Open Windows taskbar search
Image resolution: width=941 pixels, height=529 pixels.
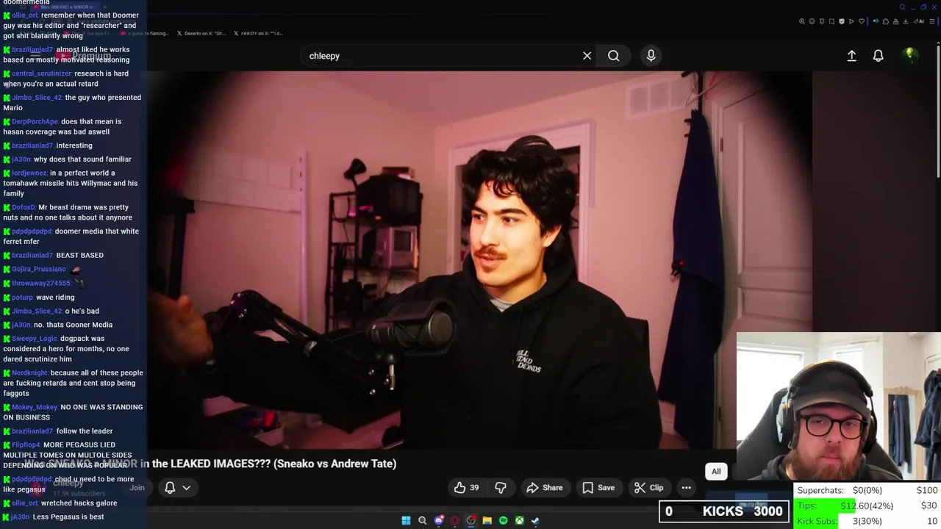(x=422, y=520)
